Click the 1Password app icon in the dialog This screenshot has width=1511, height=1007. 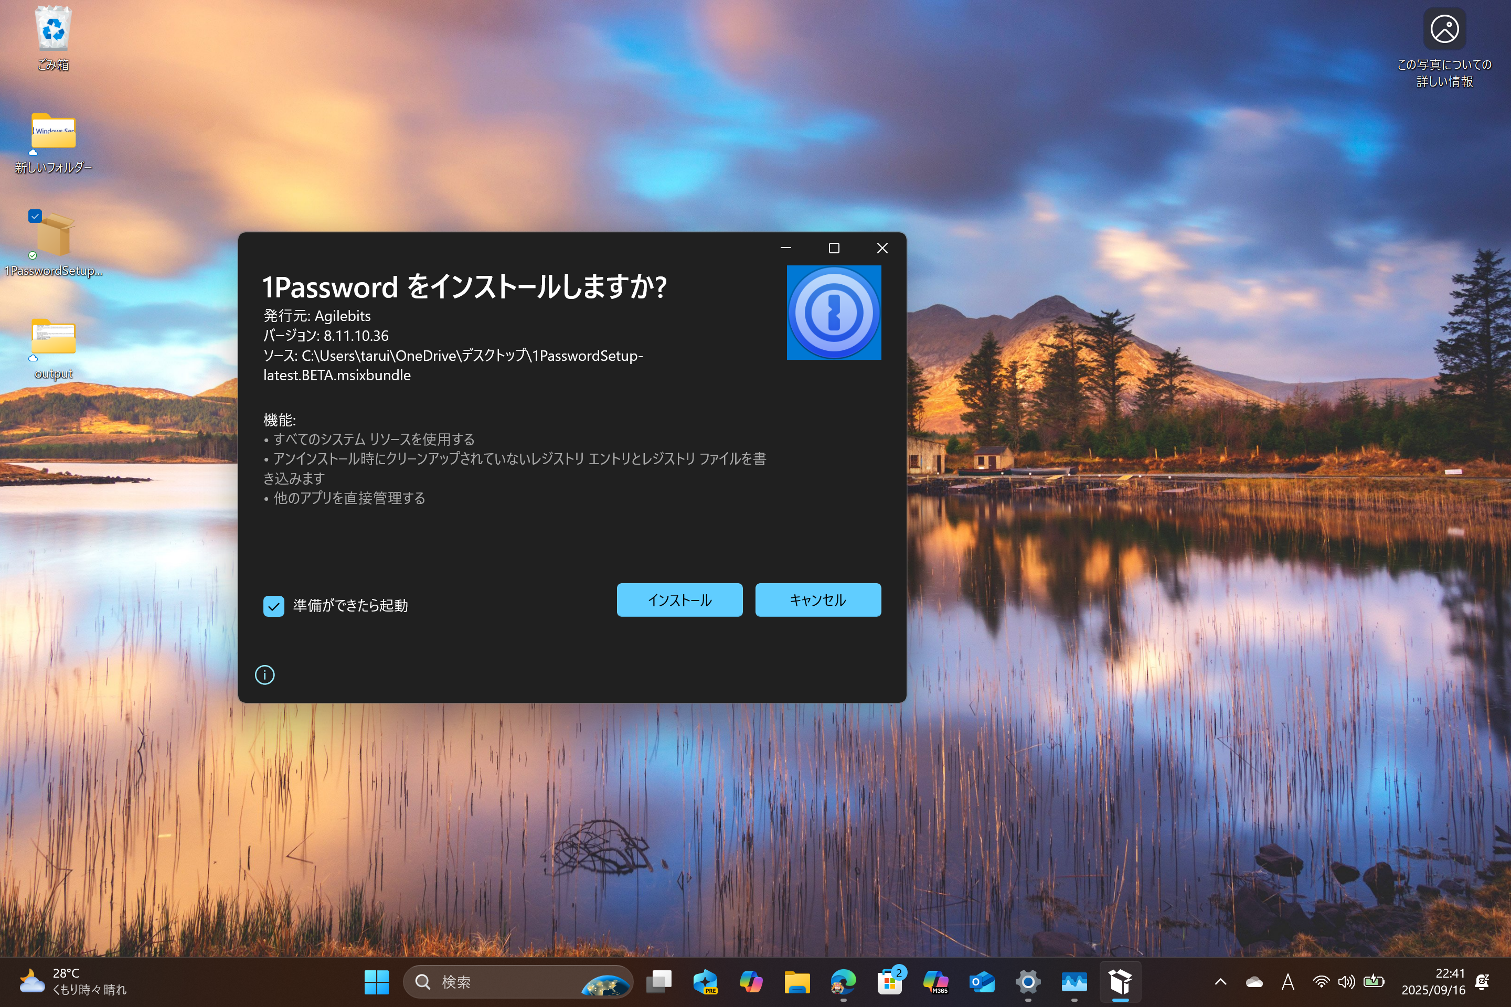pyautogui.click(x=833, y=313)
